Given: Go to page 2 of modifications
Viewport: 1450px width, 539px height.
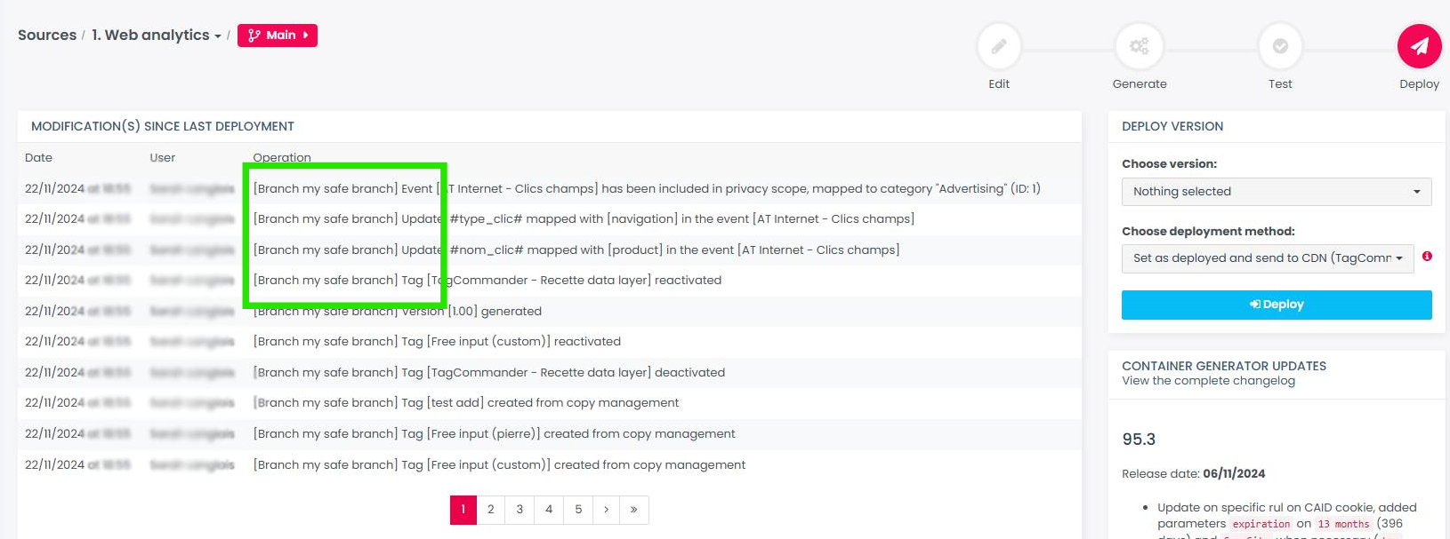Looking at the screenshot, I should [x=490, y=510].
